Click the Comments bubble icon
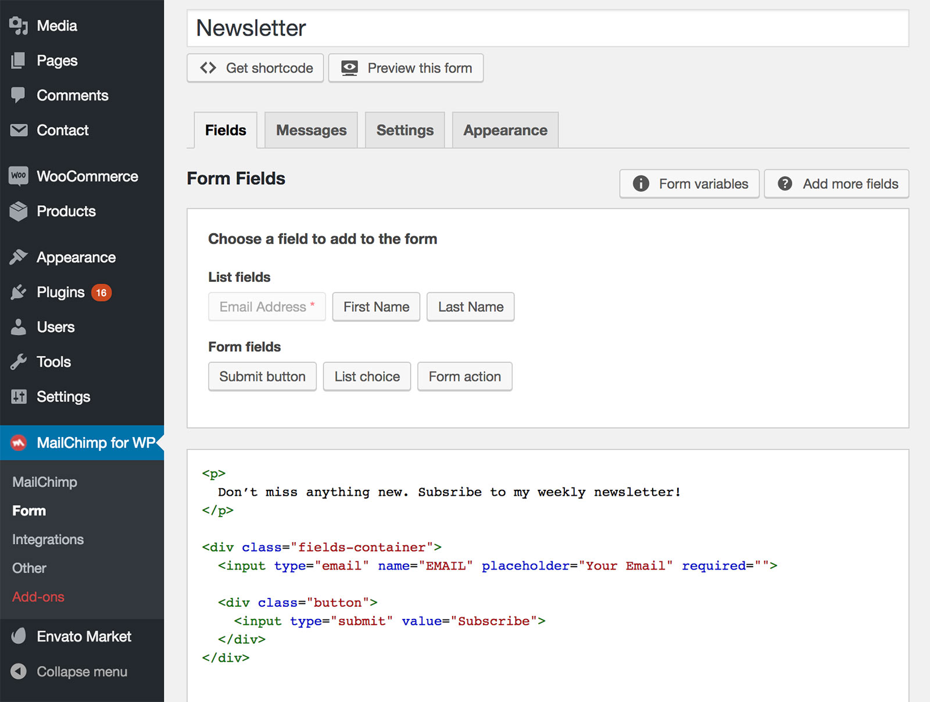 [18, 95]
